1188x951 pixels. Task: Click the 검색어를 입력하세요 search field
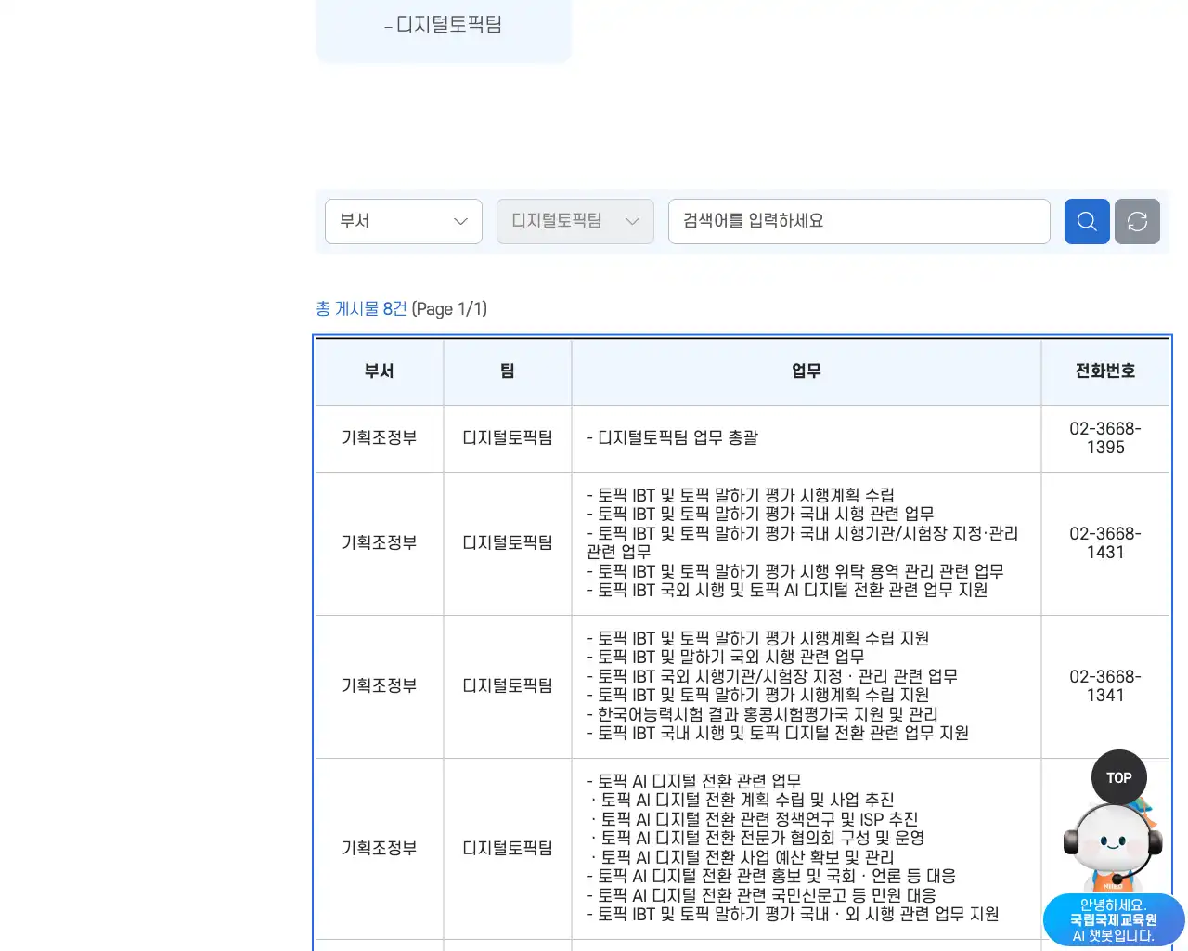(x=859, y=221)
